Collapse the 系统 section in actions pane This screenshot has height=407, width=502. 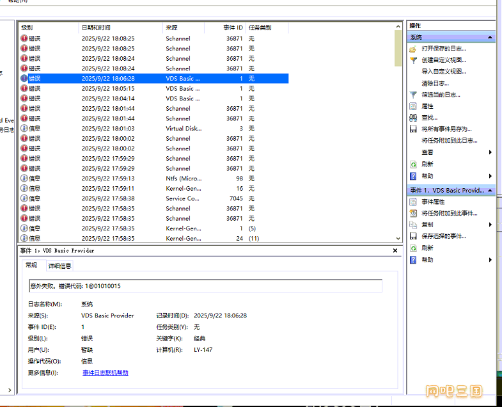coord(490,38)
